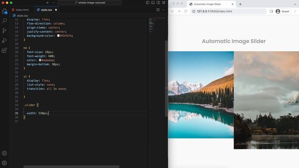The image size is (299, 168).
Task: View site information icon in address bar
Action: coord(194,11)
